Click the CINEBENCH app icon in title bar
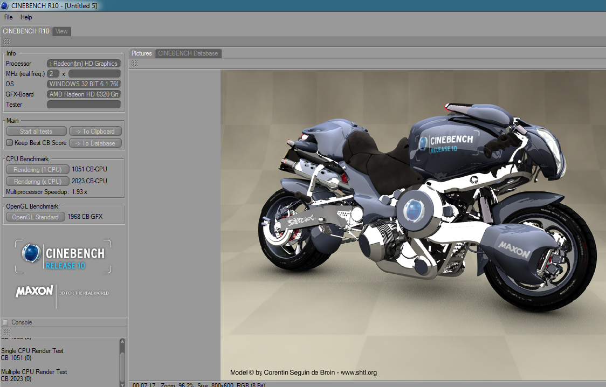606x387 pixels. click(x=4, y=5)
